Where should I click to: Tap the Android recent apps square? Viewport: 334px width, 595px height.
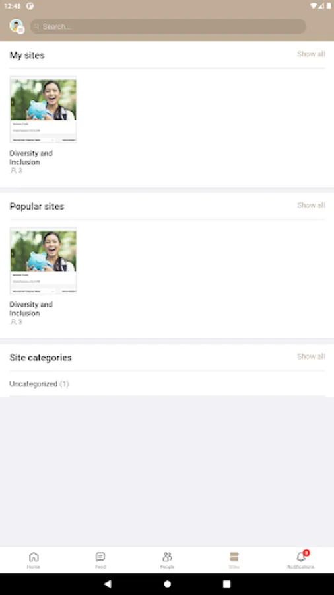click(x=226, y=584)
